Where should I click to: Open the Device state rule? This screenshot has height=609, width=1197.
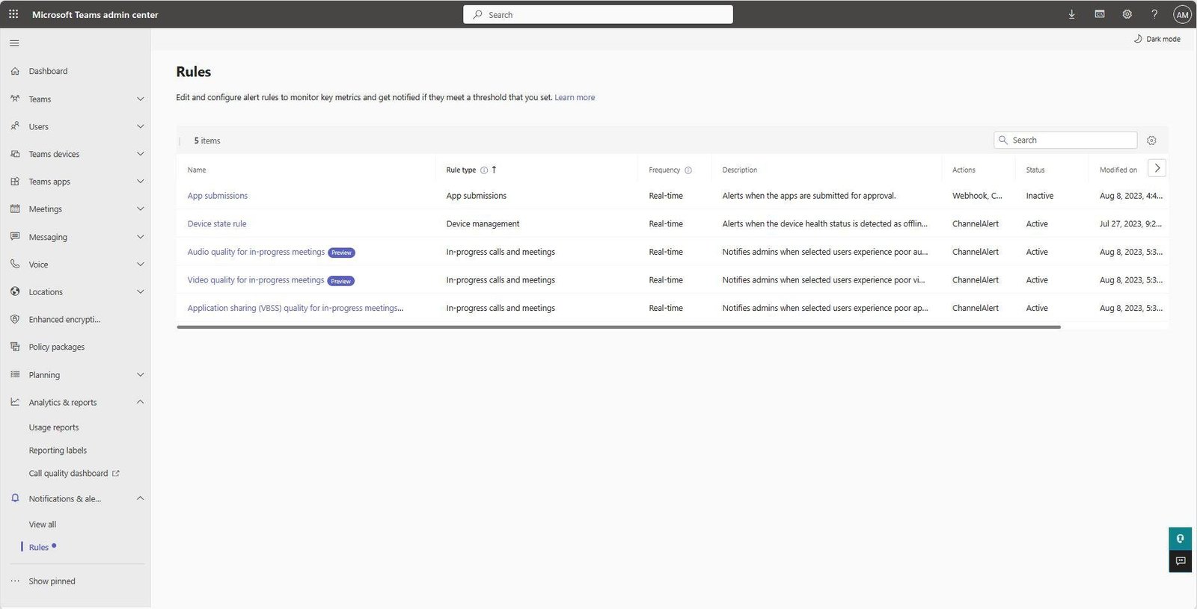click(x=216, y=224)
